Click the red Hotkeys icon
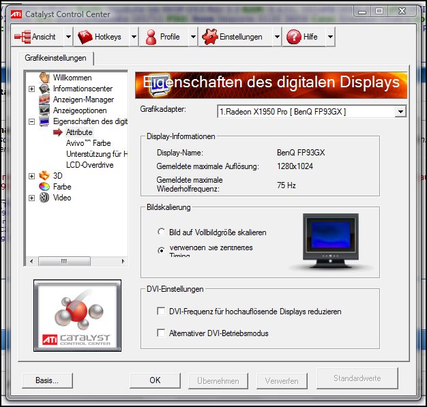 coord(85,37)
